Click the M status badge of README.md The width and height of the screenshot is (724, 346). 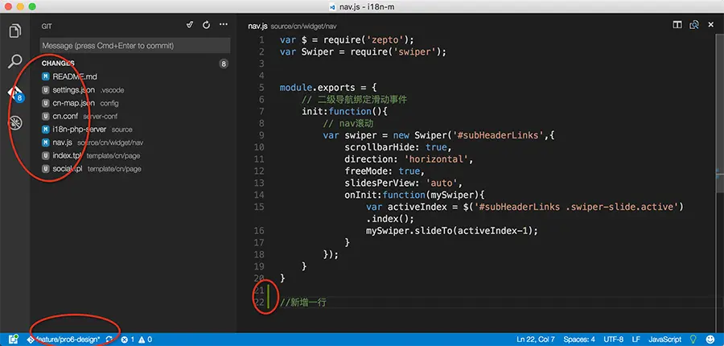click(45, 76)
